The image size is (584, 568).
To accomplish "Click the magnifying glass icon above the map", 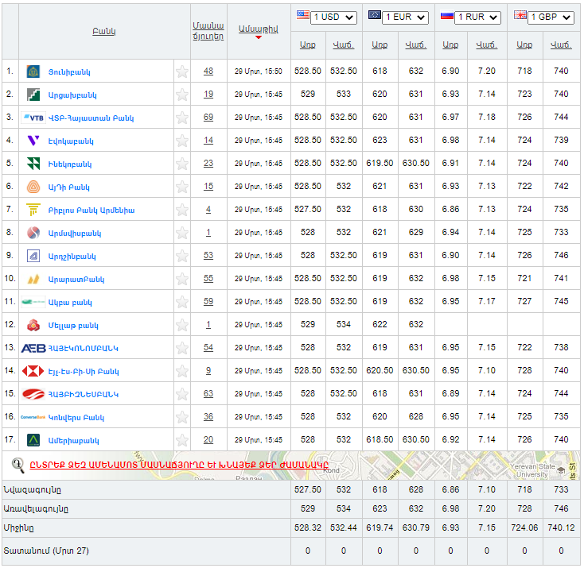I will pos(18,466).
